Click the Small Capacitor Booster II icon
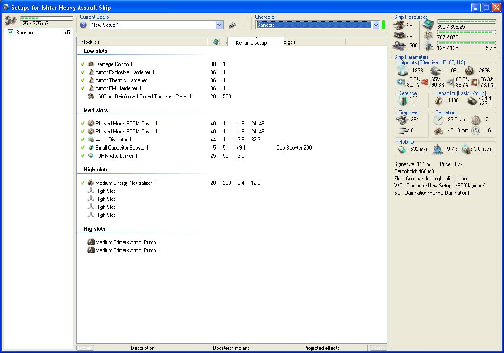 click(91, 147)
